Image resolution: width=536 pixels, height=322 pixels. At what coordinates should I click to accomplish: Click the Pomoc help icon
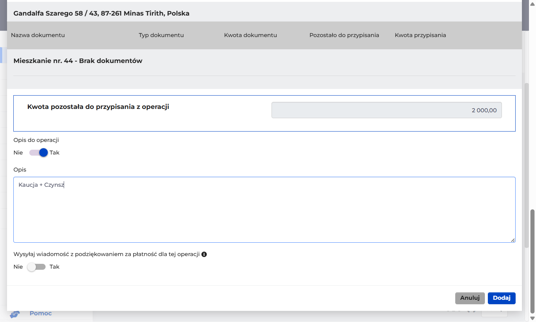[x=14, y=314]
